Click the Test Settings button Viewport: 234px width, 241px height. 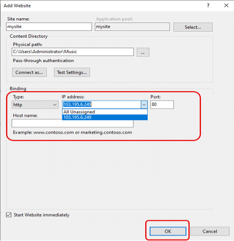click(x=72, y=72)
